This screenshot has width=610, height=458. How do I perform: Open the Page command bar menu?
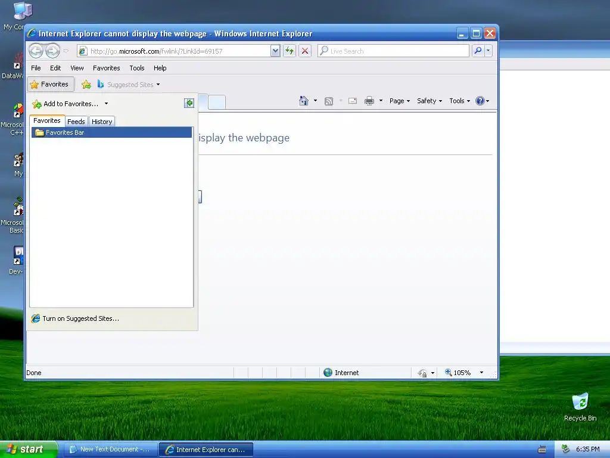tap(400, 101)
